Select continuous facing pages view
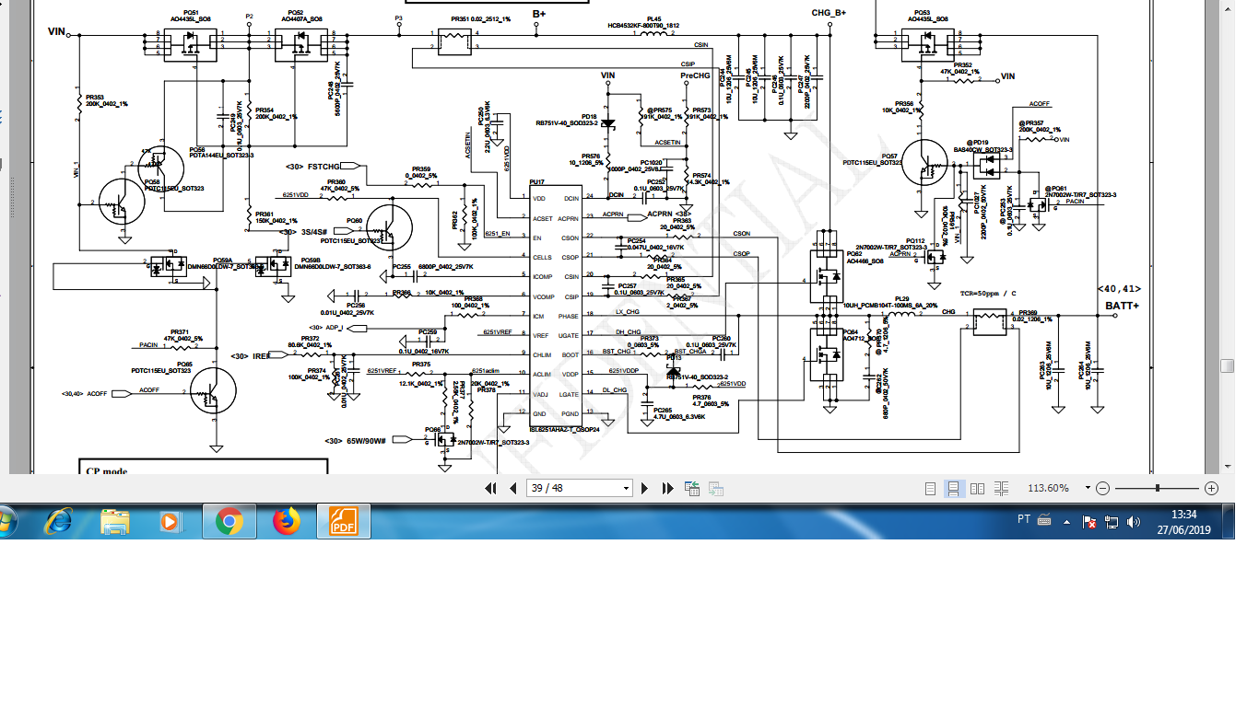The image size is (1259, 707). point(1002,488)
